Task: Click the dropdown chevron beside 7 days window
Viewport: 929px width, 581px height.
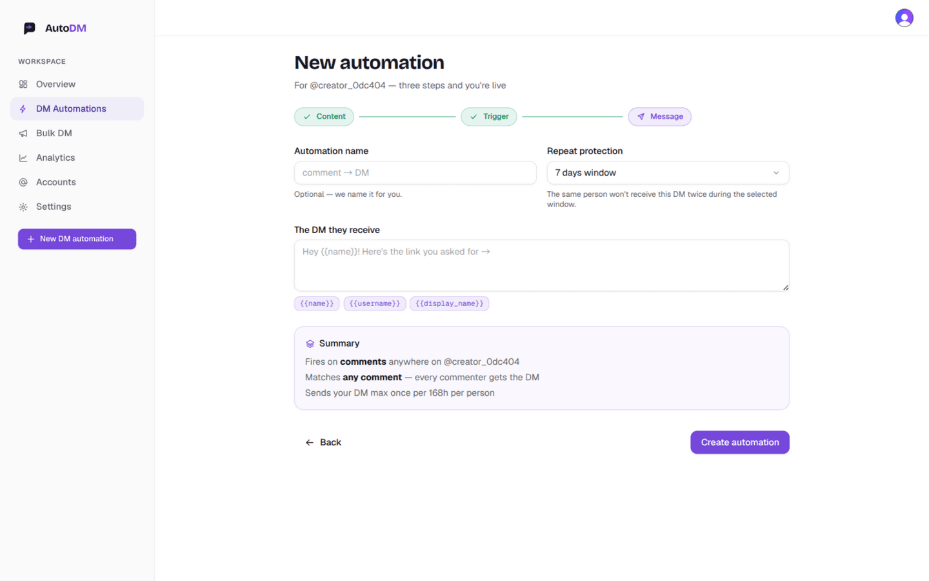Action: [776, 173]
